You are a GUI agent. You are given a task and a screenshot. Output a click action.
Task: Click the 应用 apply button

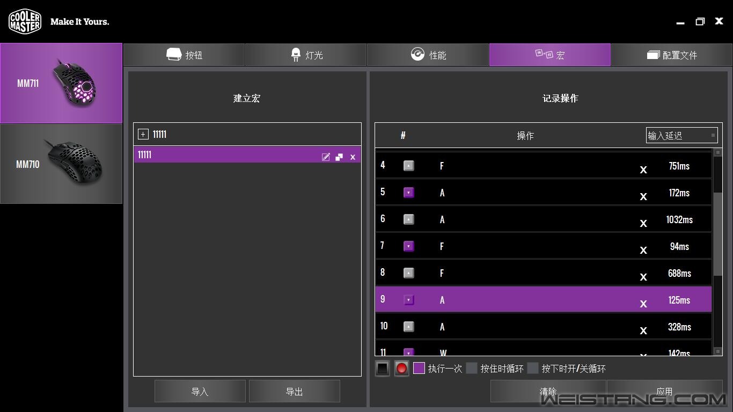click(664, 392)
